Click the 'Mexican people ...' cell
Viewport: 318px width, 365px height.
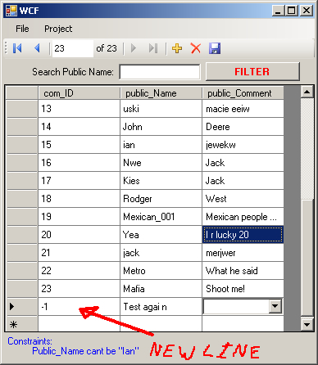[x=243, y=217]
